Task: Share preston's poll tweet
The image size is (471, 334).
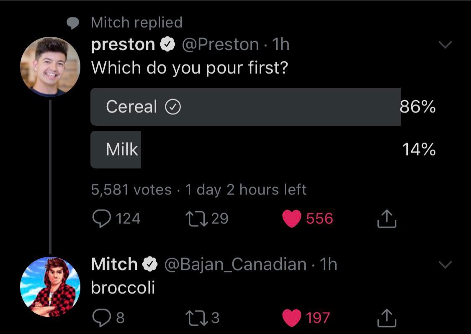Action: pos(386,219)
